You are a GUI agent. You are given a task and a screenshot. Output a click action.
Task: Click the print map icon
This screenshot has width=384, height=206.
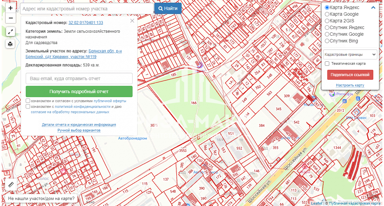click(x=10, y=44)
